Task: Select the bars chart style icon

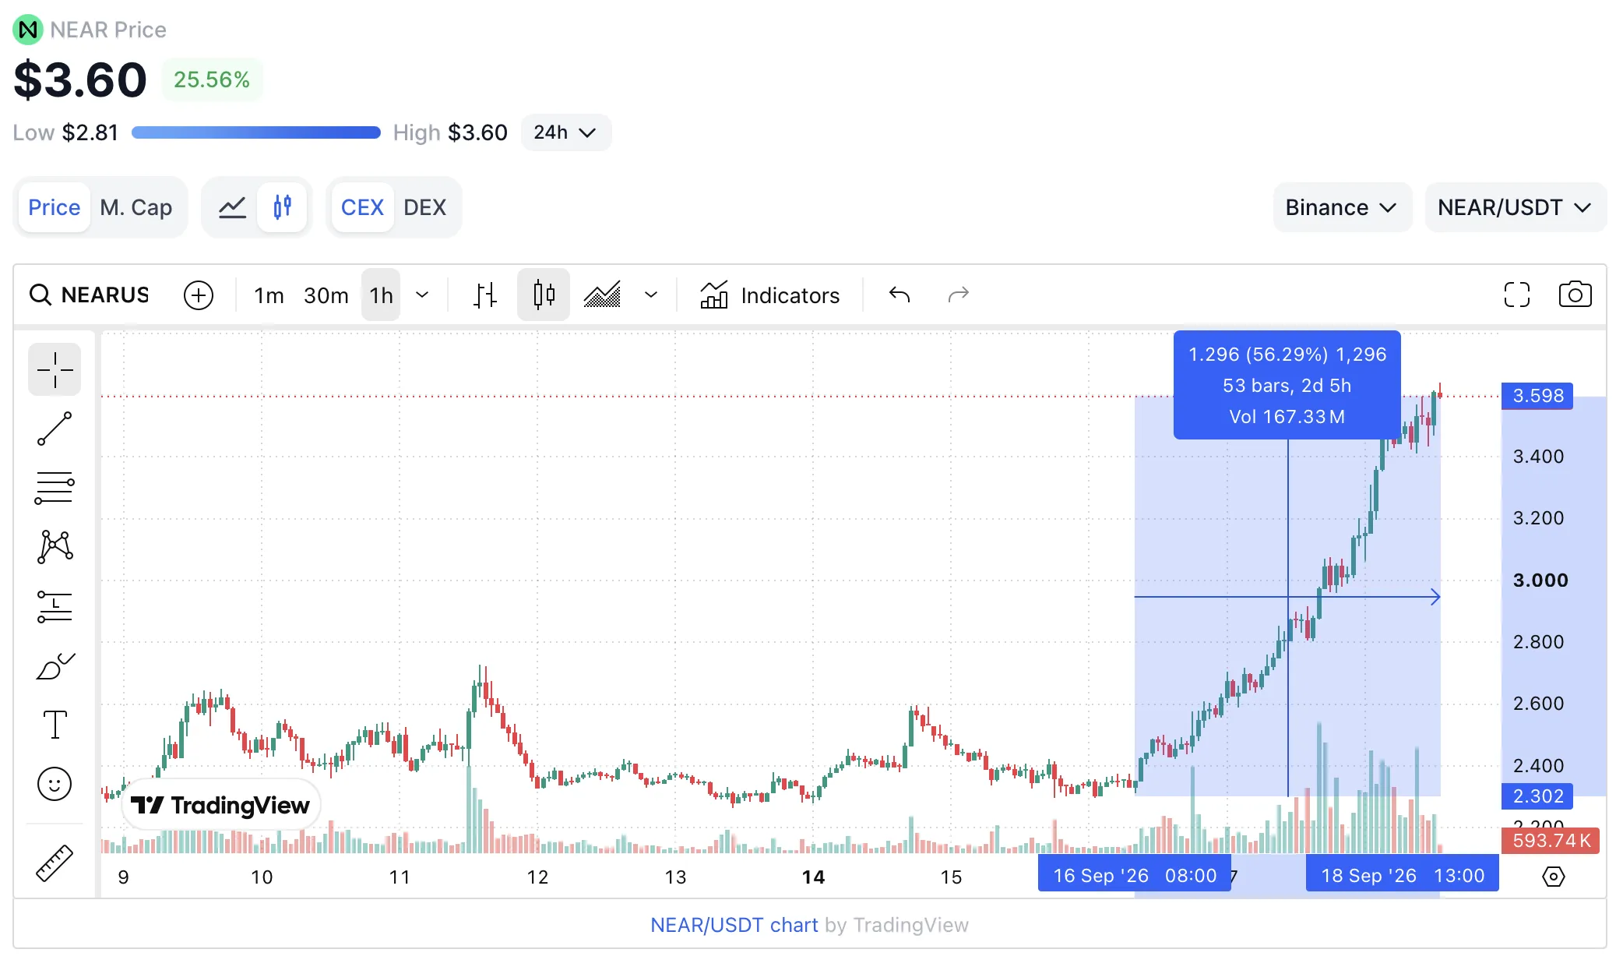Action: [485, 295]
